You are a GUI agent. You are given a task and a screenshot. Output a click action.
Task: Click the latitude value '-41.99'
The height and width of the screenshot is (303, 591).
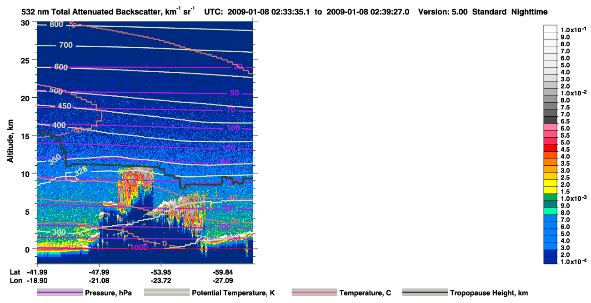coord(37,272)
